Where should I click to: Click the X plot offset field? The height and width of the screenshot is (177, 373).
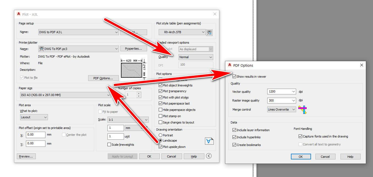[x=36, y=135]
